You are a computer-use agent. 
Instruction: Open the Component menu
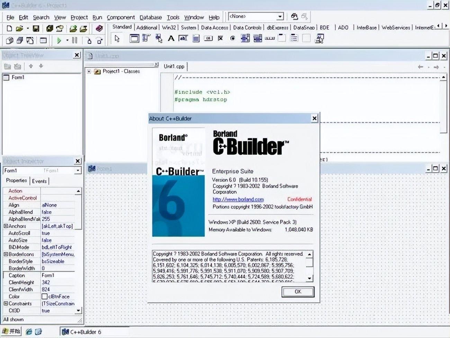point(121,17)
